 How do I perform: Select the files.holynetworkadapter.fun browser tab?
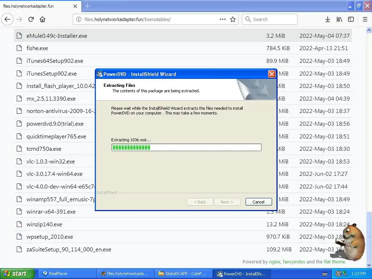coord(40,6)
